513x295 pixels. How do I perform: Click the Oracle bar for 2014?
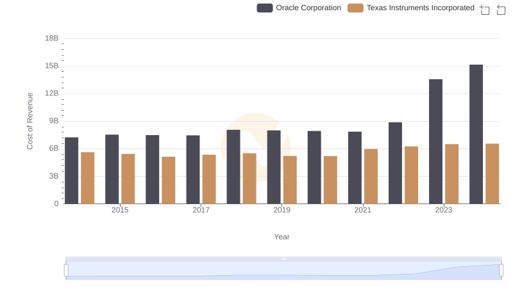coord(71,170)
